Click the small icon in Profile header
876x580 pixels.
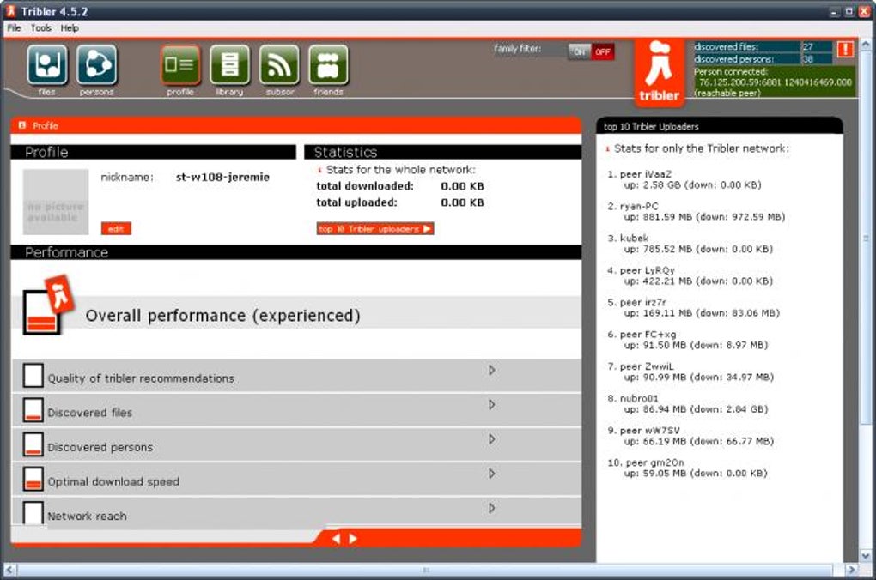point(21,125)
